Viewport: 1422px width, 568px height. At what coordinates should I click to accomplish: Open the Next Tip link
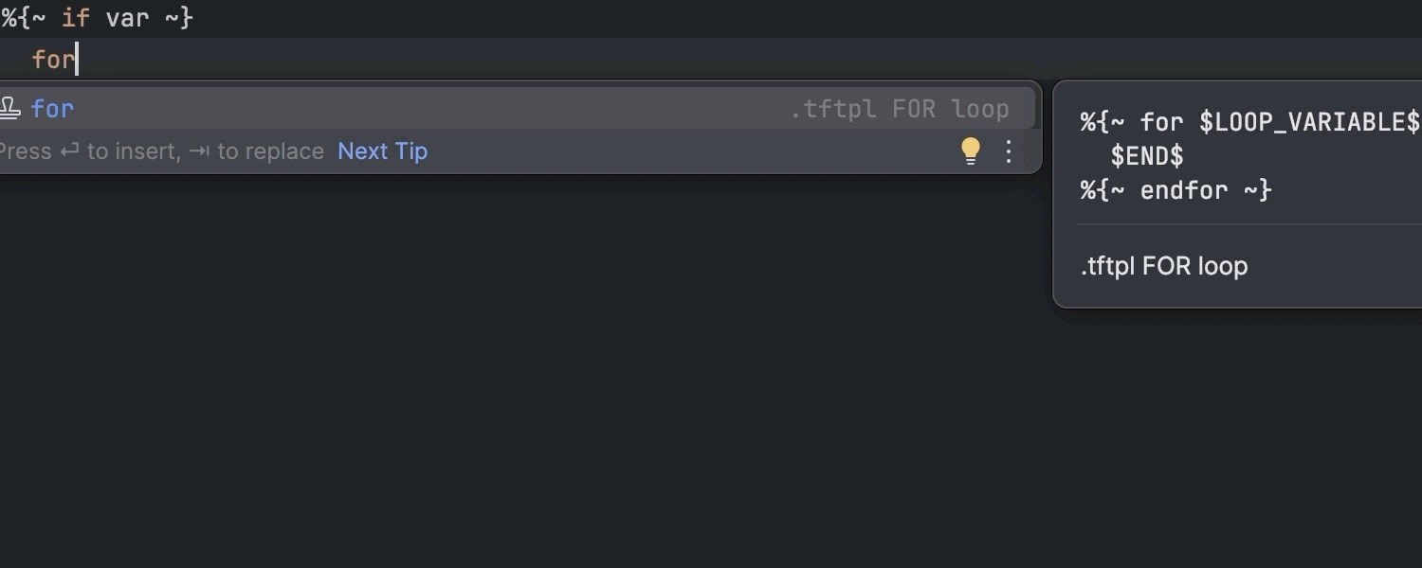click(x=382, y=151)
